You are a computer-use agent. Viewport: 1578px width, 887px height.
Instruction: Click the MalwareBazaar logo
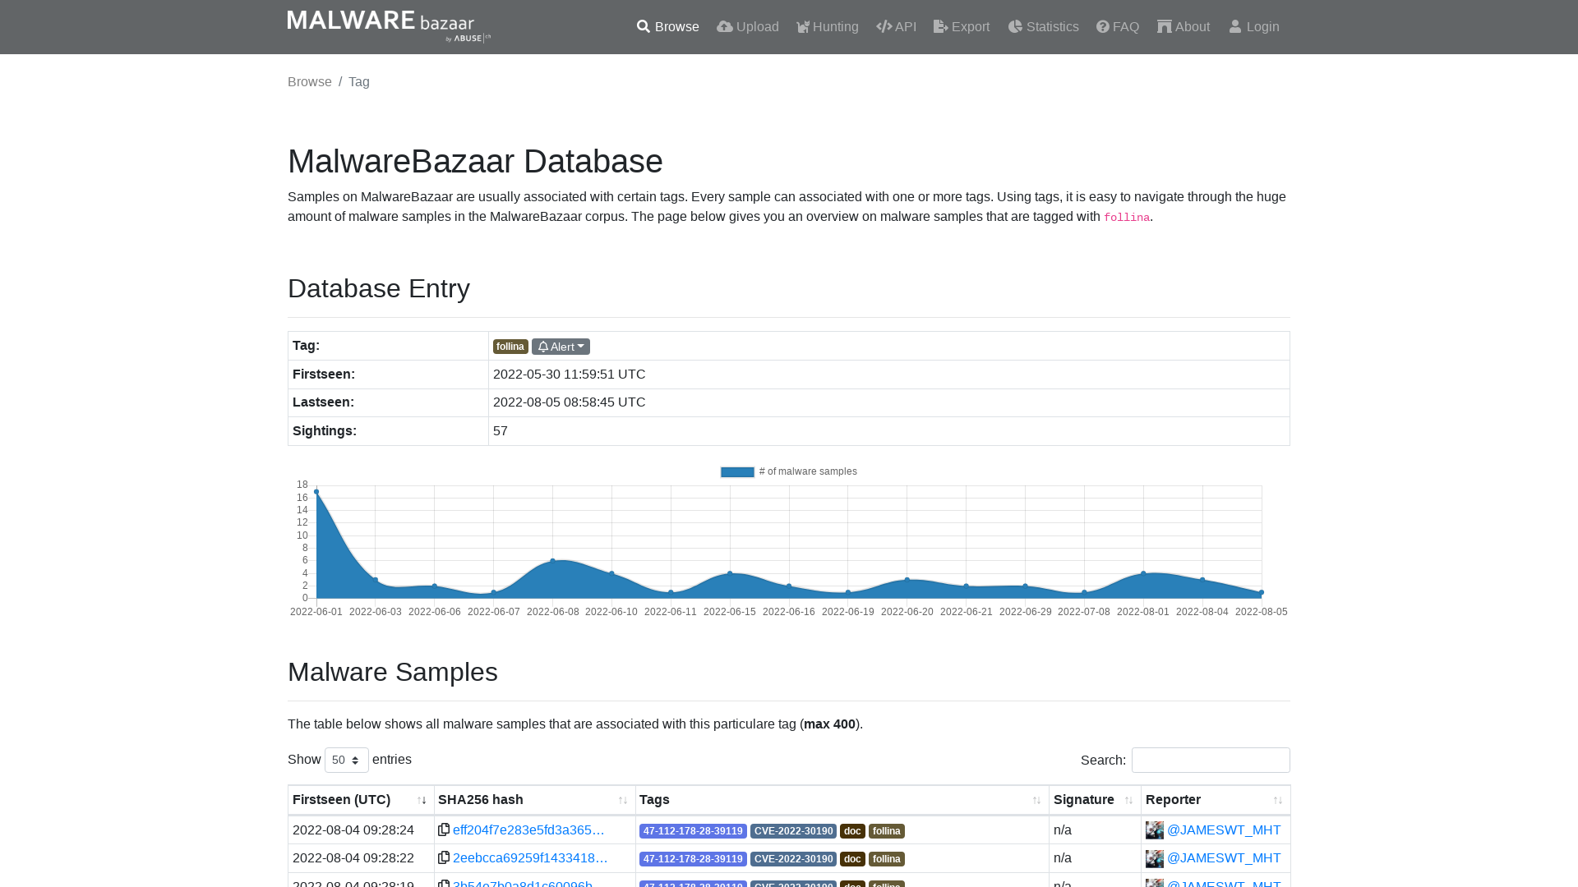389,26
